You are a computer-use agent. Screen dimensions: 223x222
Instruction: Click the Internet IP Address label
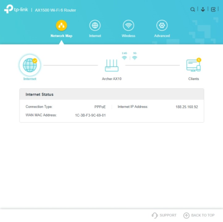point(133,107)
